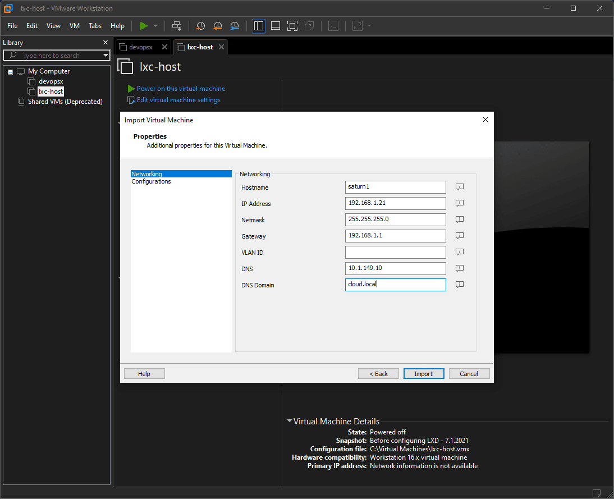This screenshot has width=614, height=499.
Task: Click the VLAN ID input field
Action: 396,252
